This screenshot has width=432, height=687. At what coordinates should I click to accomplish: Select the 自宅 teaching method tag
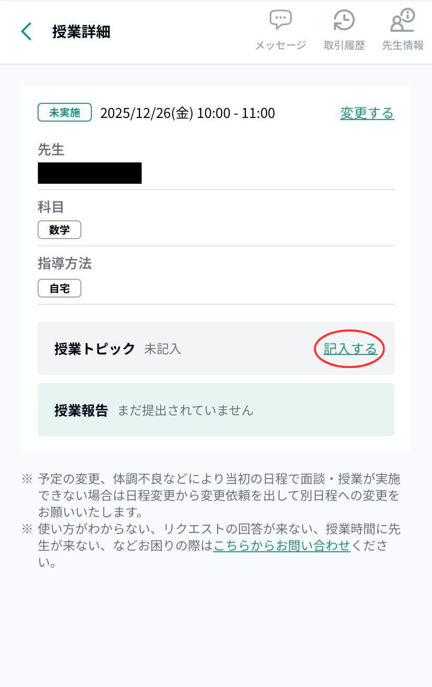(x=59, y=289)
